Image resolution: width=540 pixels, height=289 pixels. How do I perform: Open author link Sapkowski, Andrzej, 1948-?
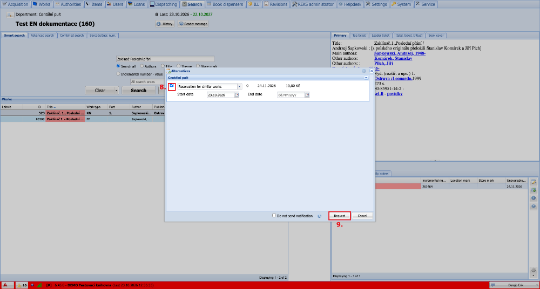(400, 53)
